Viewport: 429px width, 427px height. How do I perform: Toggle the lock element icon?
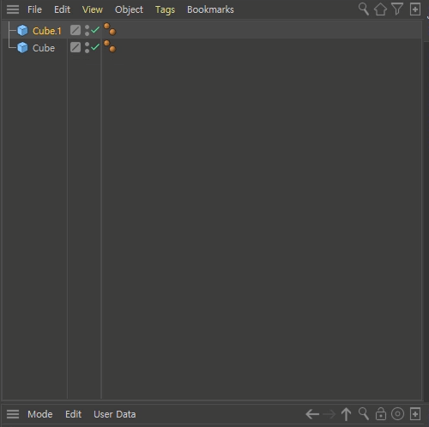pos(381,414)
